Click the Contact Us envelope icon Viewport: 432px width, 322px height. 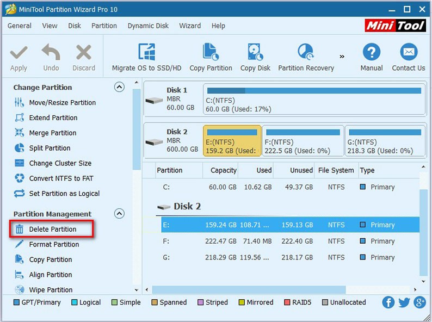click(x=409, y=52)
